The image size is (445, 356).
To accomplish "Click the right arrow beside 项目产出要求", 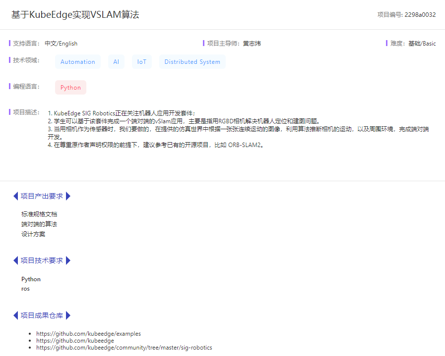I will [68, 196].
